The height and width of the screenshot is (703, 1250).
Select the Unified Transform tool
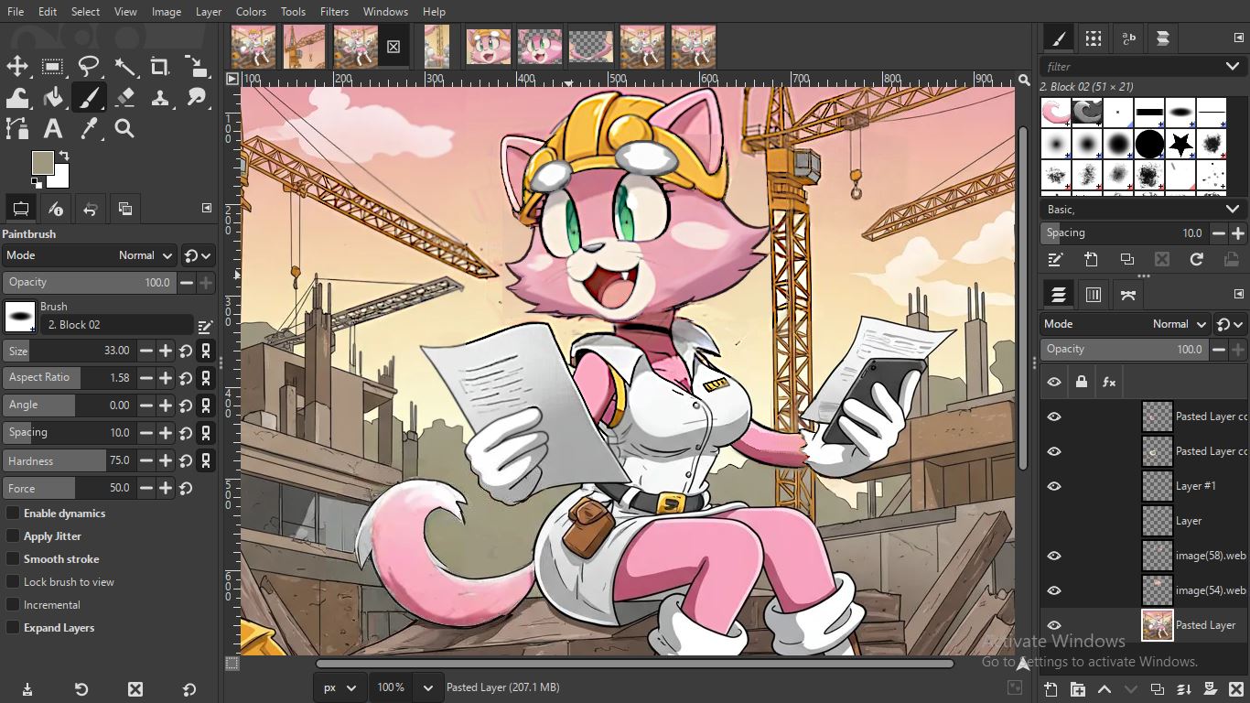[x=196, y=66]
